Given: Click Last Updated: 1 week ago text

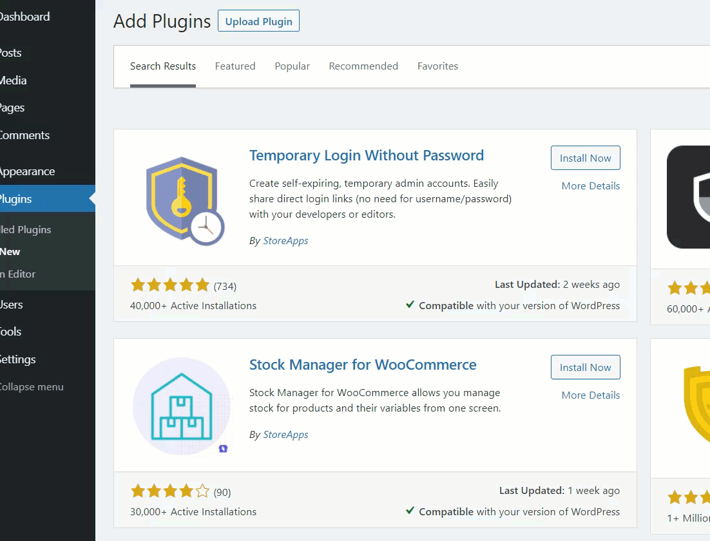Looking at the screenshot, I should point(560,490).
